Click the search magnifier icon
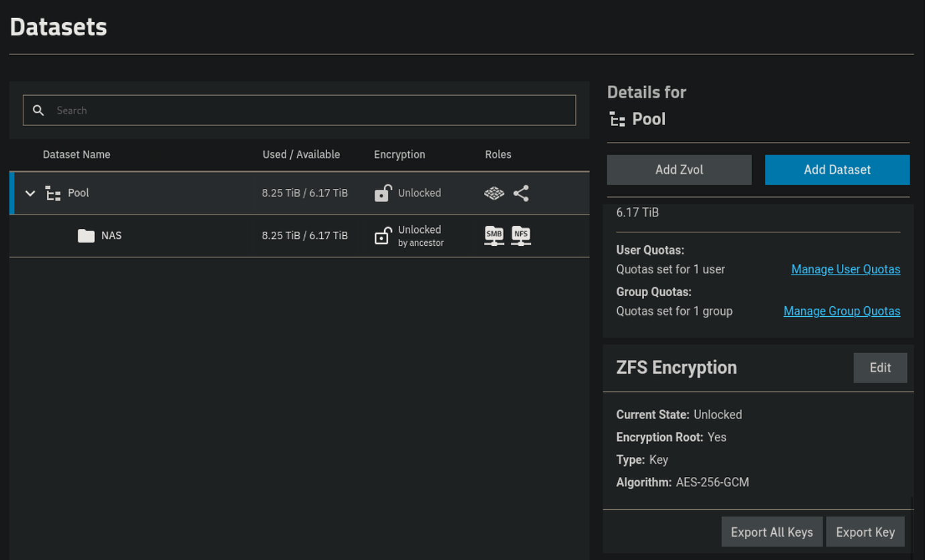The height and width of the screenshot is (560, 925). (38, 110)
